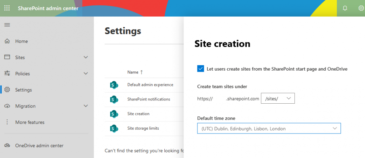Expand the Migration navigation chevron
Image resolution: width=365 pixels, height=158 pixels.
(86, 106)
